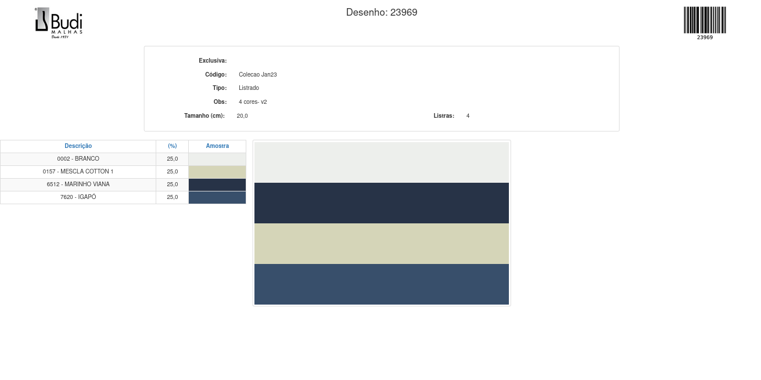Click the Listrado type value
This screenshot has width=761, height=380.
click(x=249, y=88)
